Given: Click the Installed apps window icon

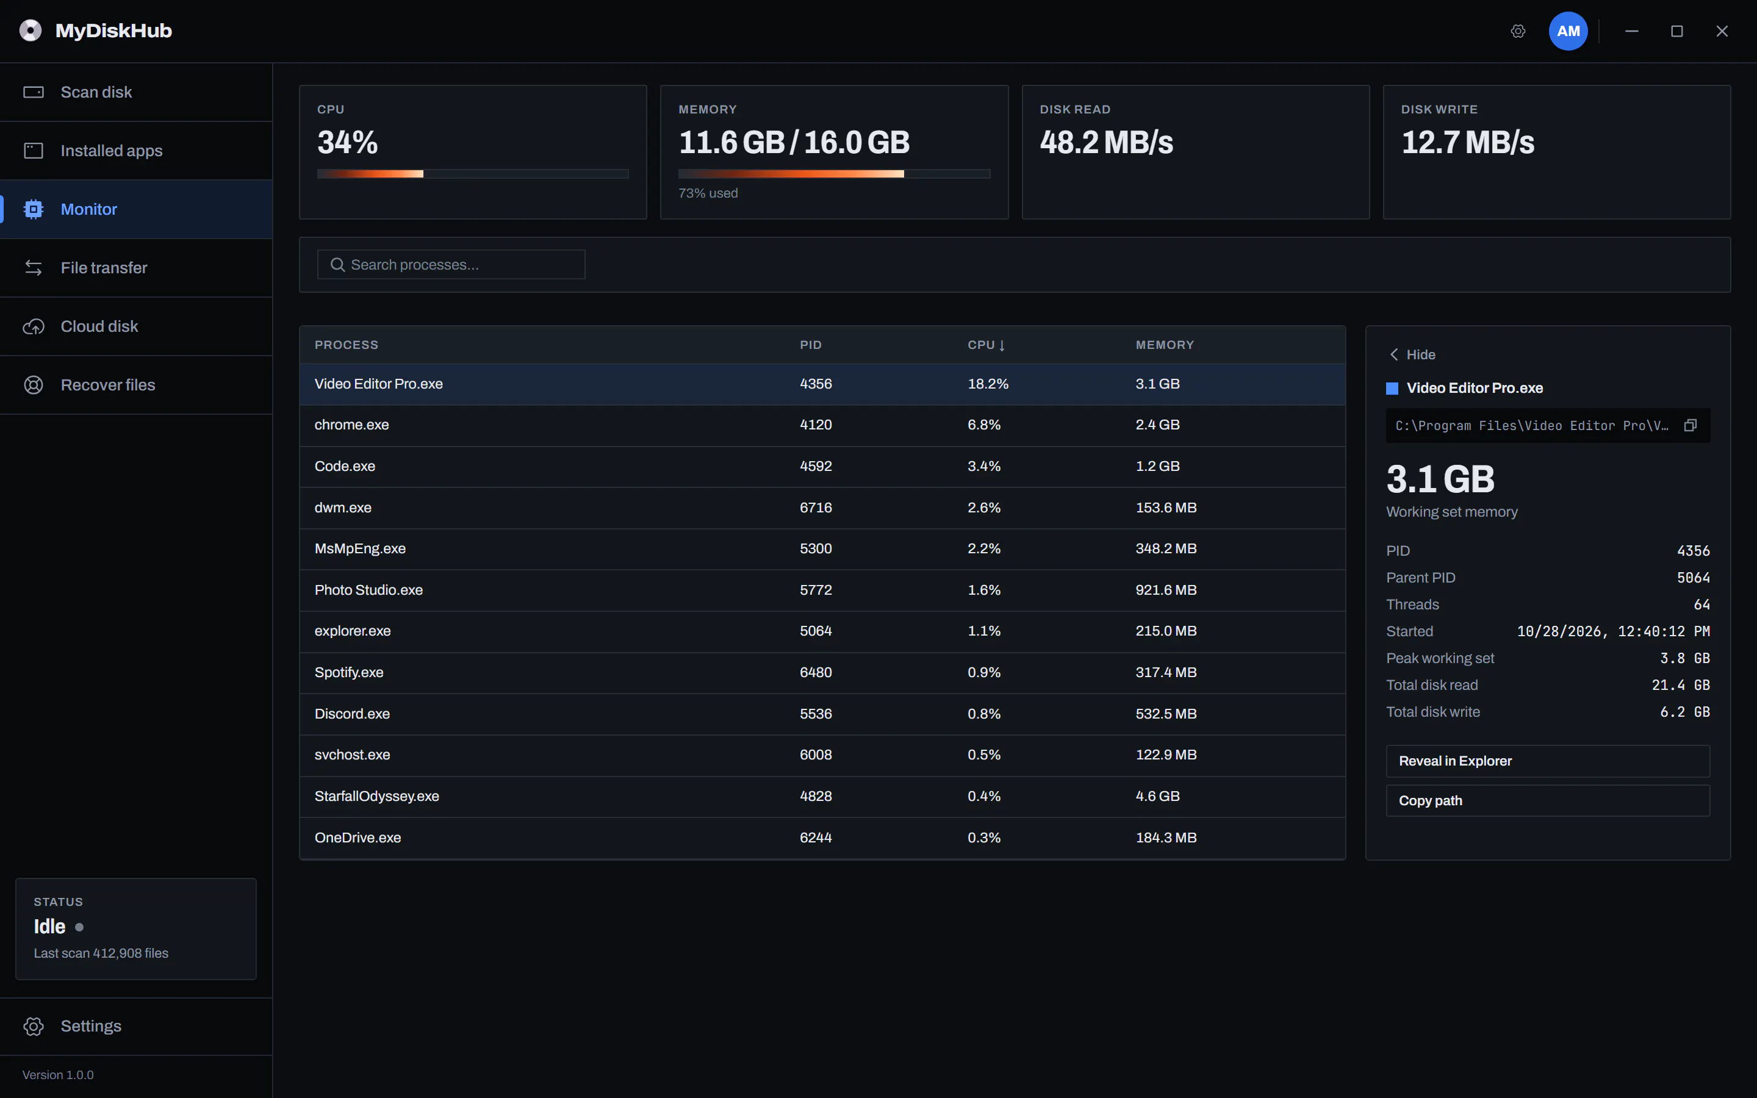Looking at the screenshot, I should tap(34, 150).
